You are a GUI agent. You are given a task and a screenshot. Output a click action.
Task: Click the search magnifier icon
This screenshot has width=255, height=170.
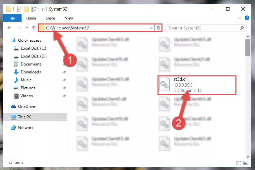click(242, 28)
